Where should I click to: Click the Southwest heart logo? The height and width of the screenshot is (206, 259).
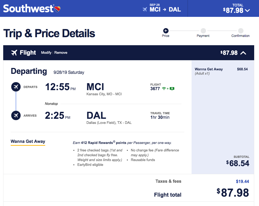coord(57,9)
